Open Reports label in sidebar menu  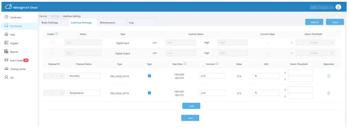(14, 52)
